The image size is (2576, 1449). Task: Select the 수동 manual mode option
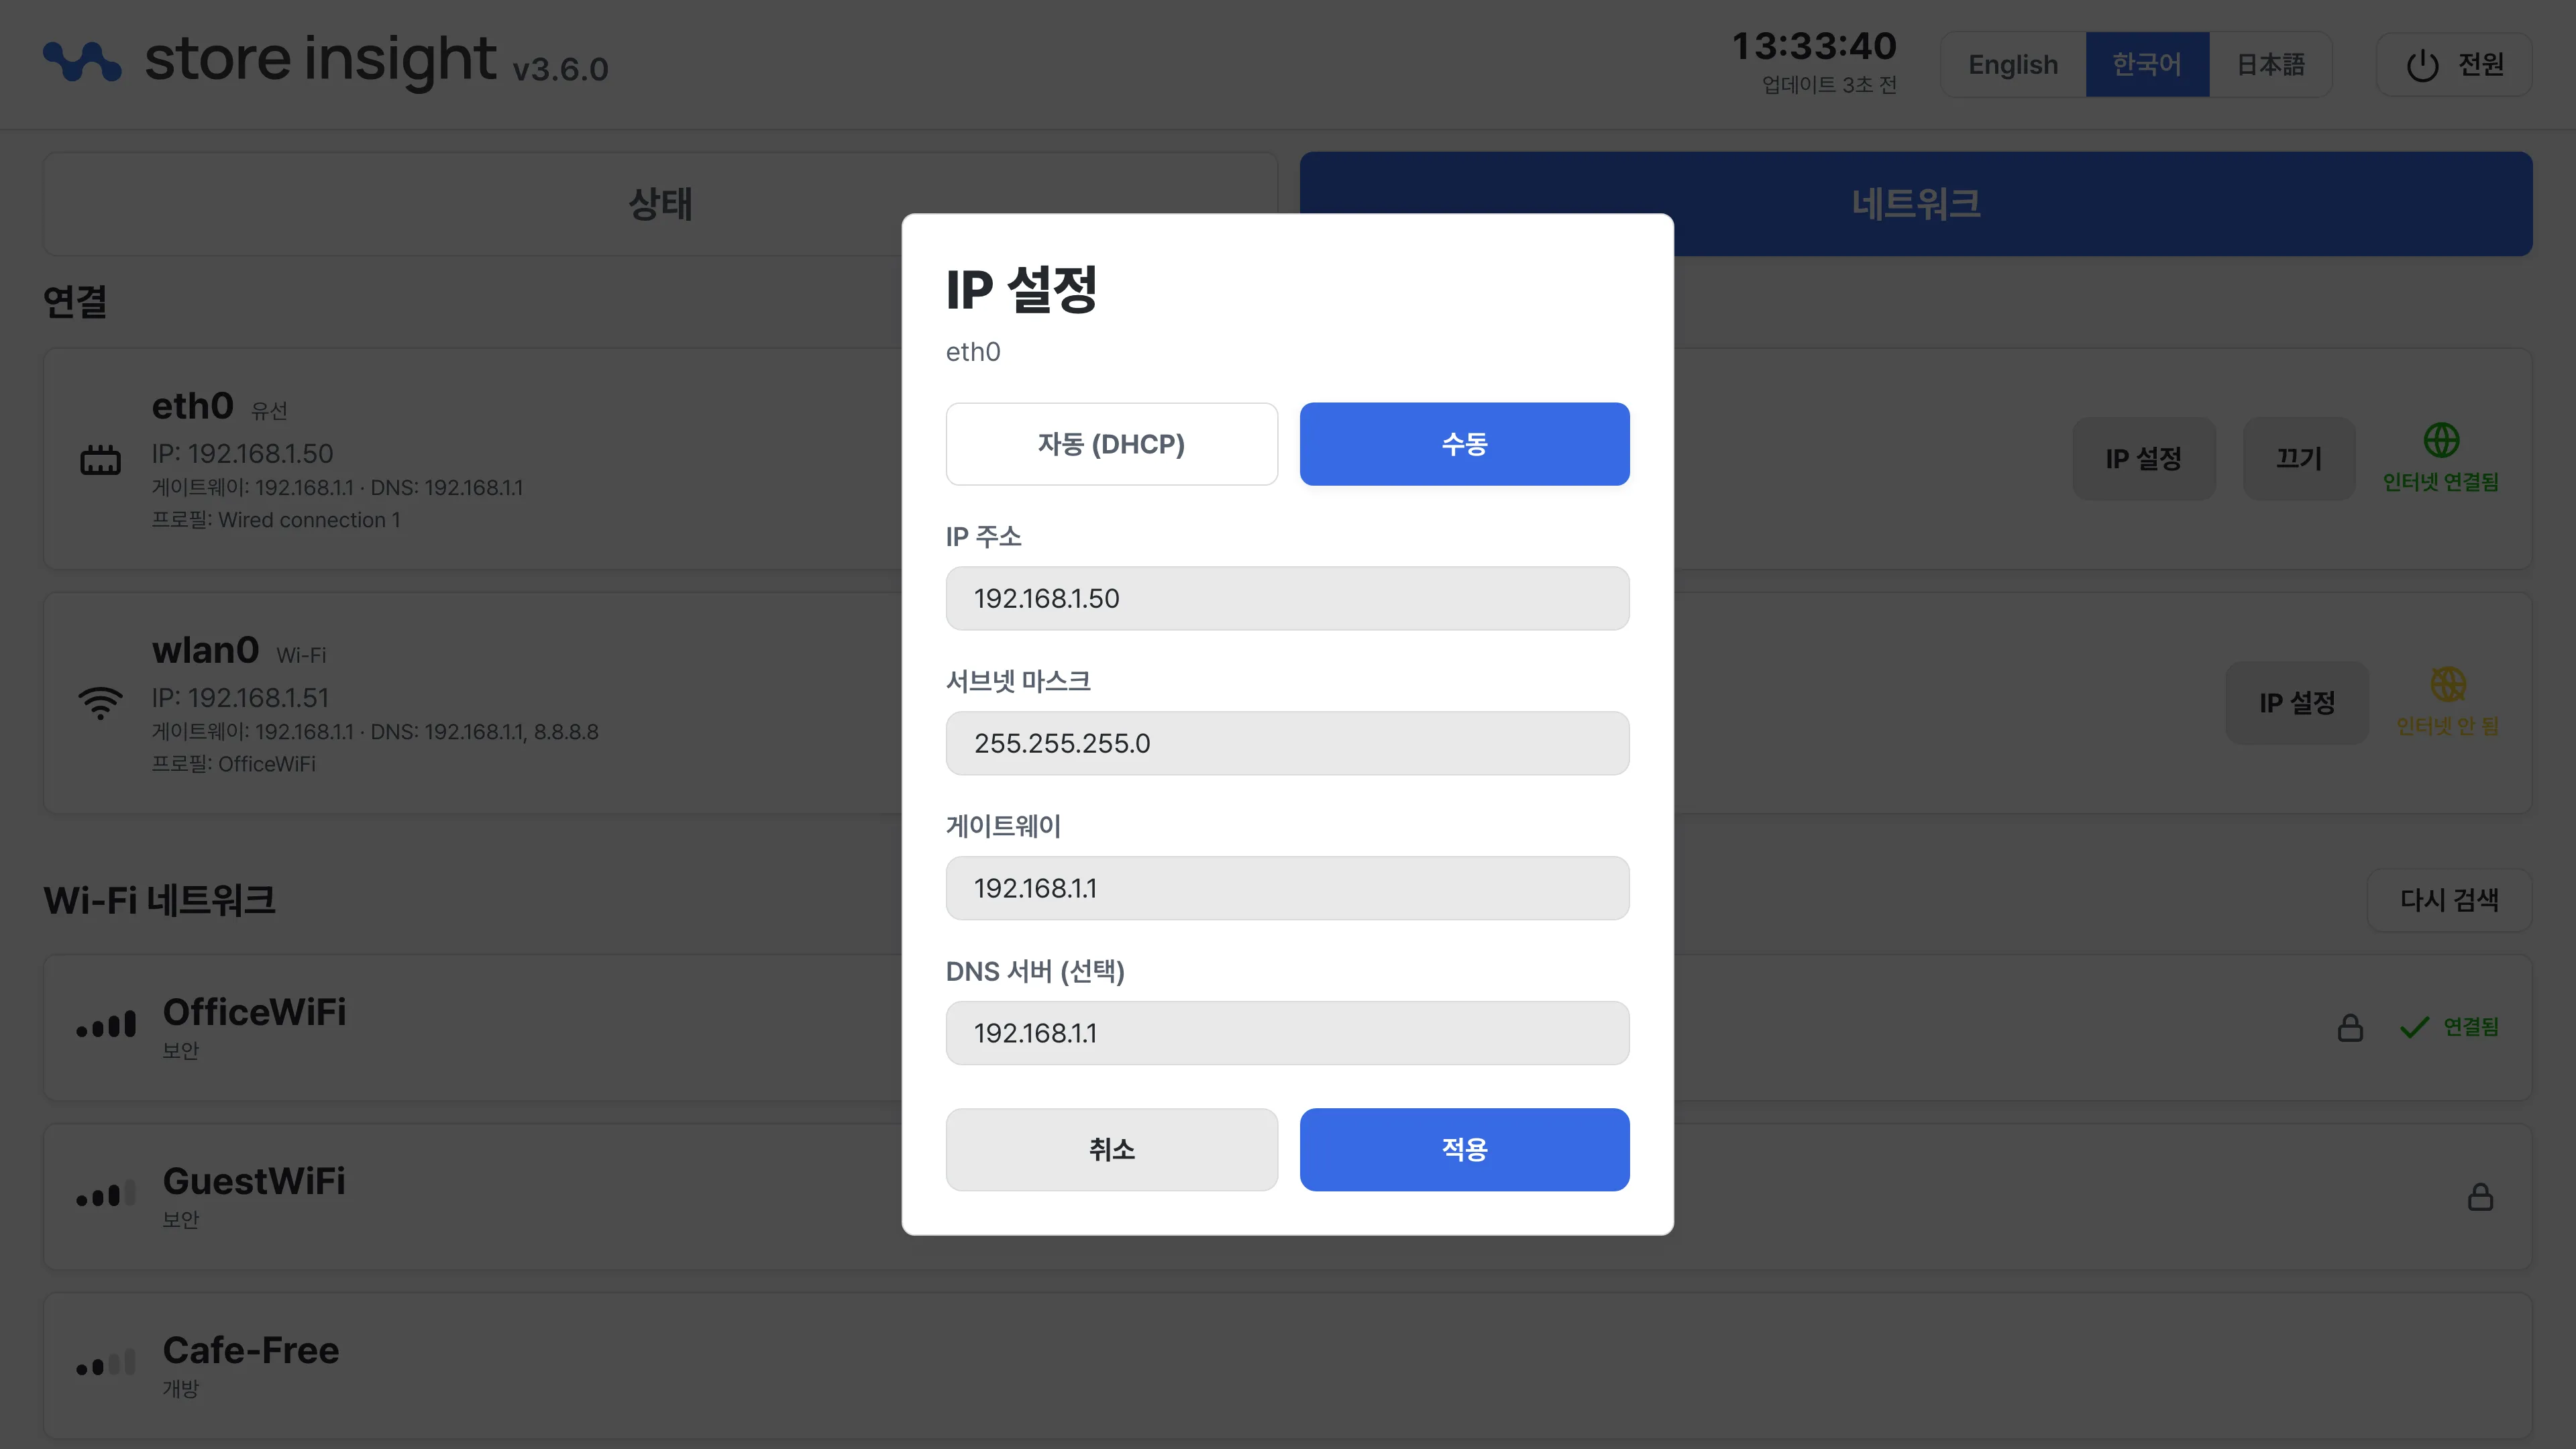click(1464, 444)
